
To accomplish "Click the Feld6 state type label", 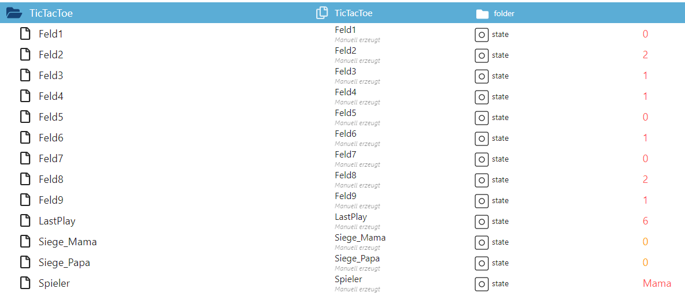I will tap(500, 138).
